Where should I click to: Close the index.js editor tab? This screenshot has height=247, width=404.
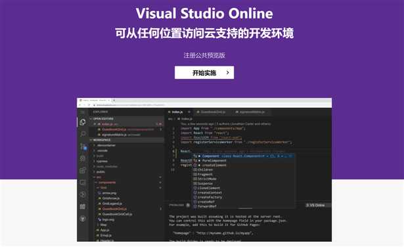[189, 112]
